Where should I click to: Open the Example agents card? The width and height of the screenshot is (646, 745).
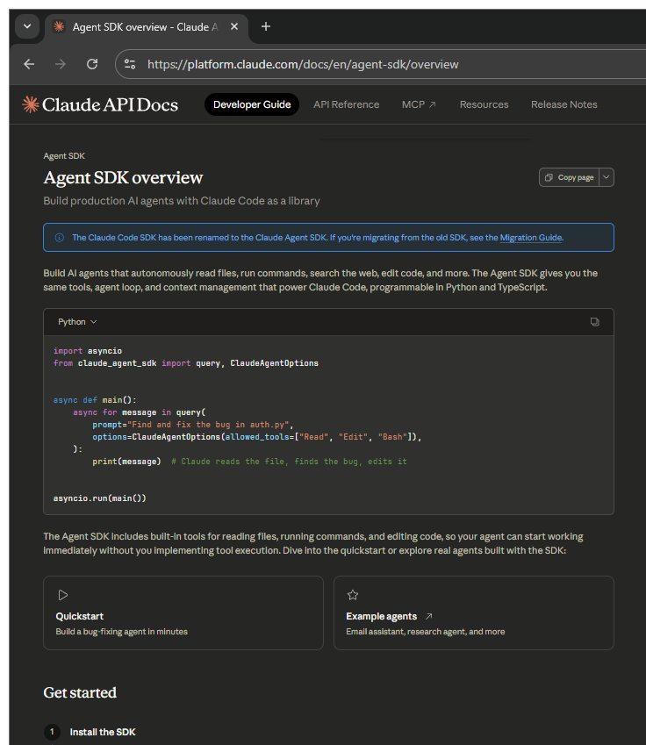click(x=473, y=612)
